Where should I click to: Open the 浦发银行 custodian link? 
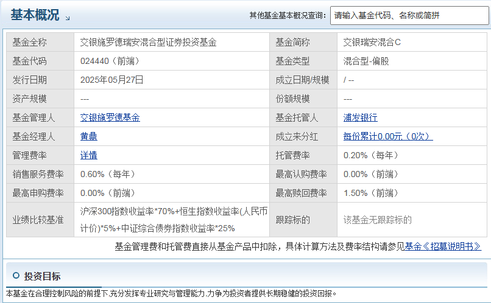point(360,117)
